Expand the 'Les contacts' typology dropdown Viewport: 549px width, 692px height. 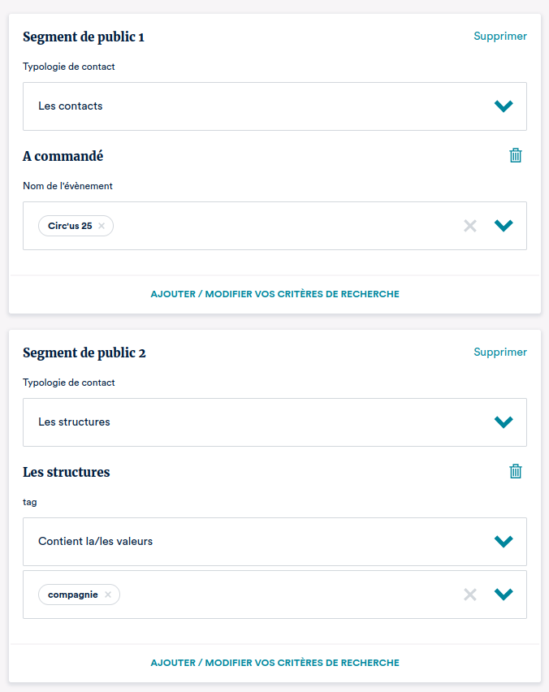coord(504,106)
